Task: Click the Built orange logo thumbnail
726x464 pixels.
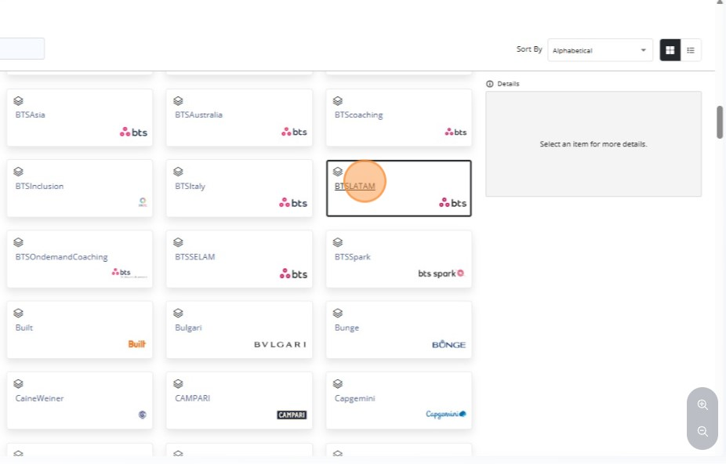Action: (x=137, y=344)
